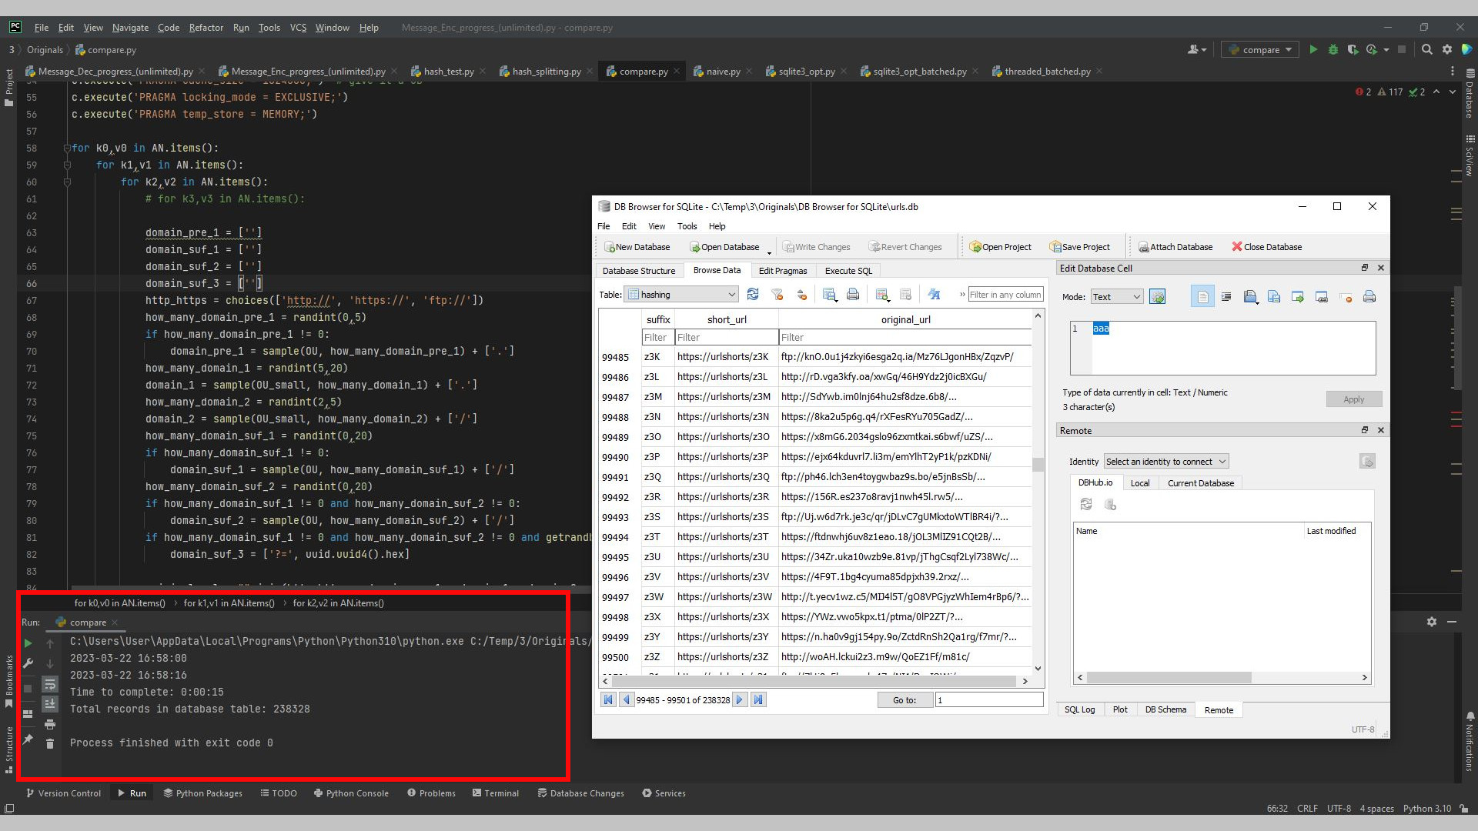Print the browsed table data

(853, 295)
